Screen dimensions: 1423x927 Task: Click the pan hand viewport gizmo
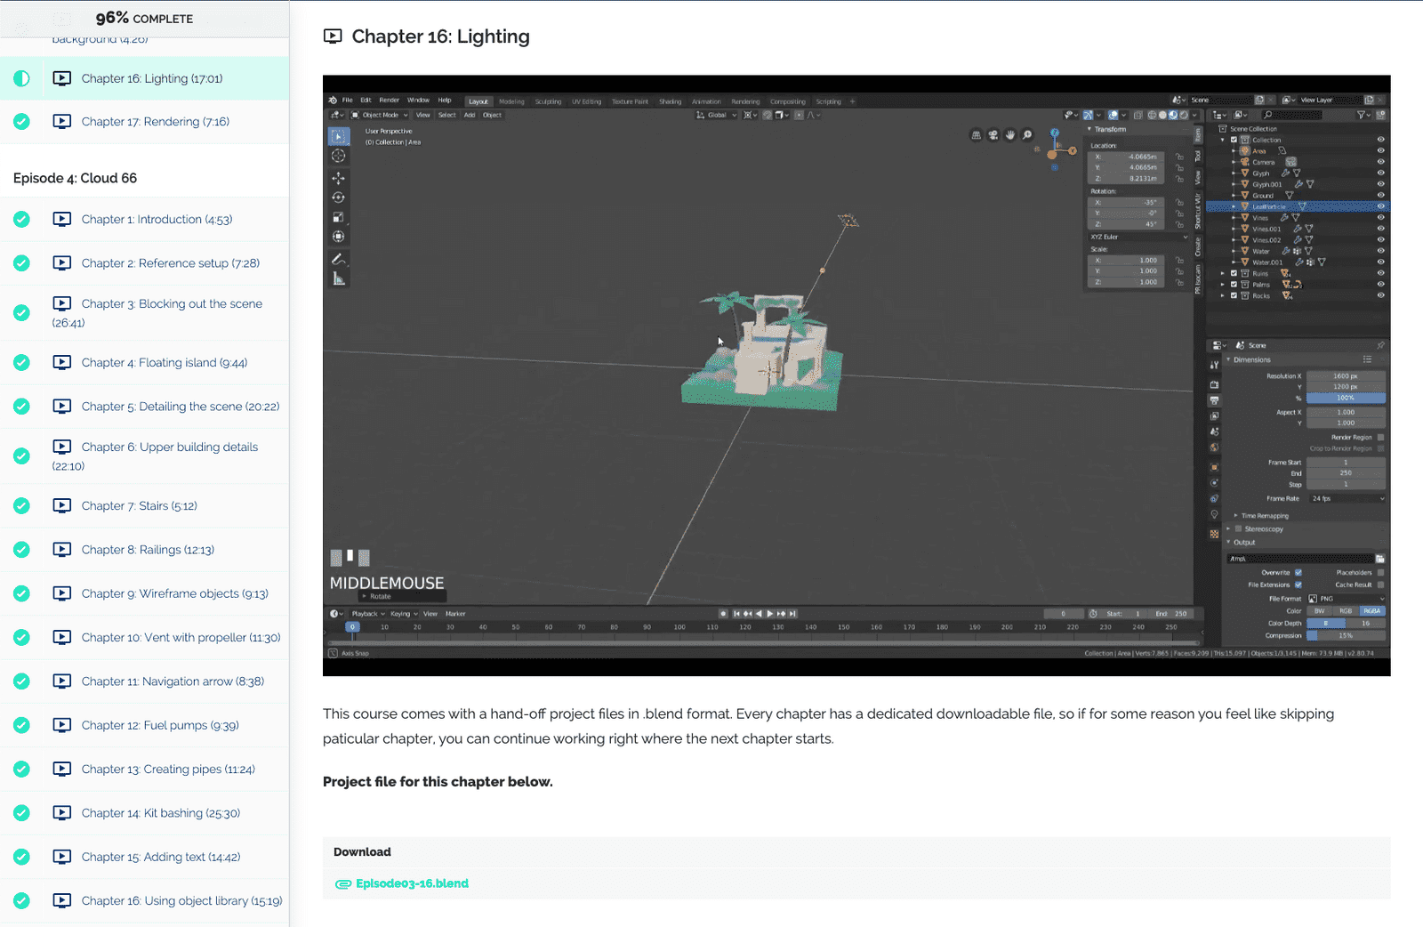click(x=1010, y=135)
